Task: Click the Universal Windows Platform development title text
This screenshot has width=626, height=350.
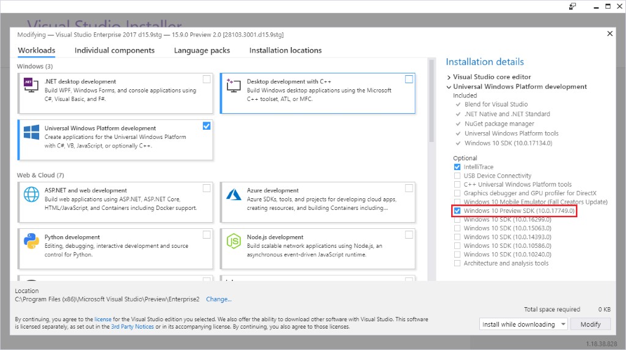Action: point(100,128)
